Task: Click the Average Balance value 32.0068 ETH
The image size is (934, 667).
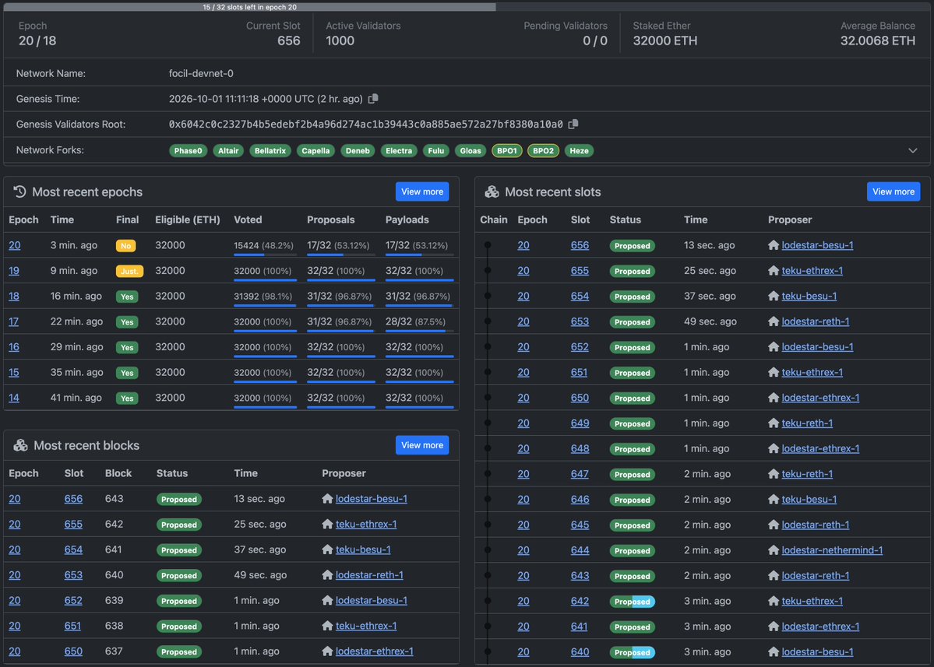Action: 877,40
